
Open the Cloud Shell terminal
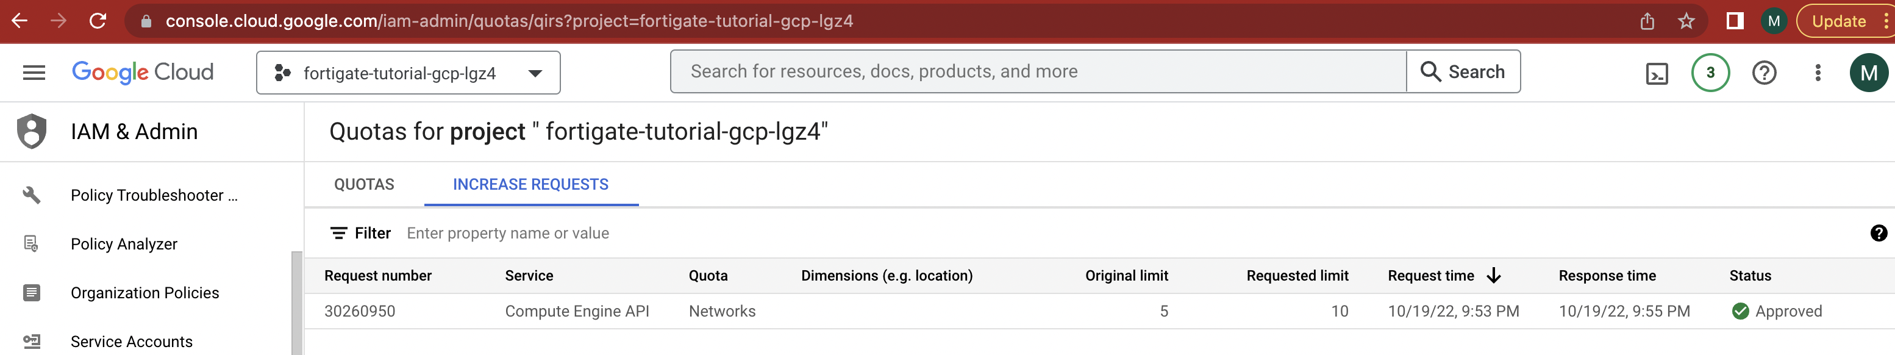(1657, 71)
